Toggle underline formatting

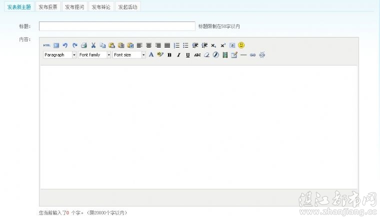tap(187, 55)
